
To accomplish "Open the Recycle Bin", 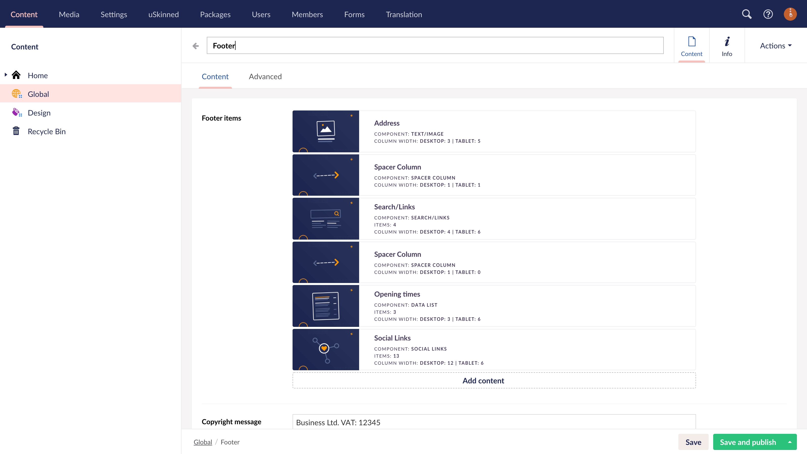I will pyautogui.click(x=46, y=131).
